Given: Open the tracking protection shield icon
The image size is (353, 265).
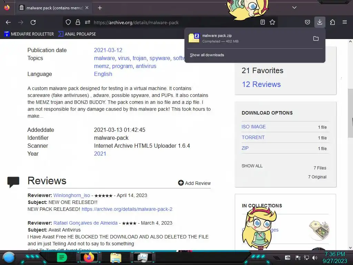Looking at the screenshot, I should click(x=68, y=22).
